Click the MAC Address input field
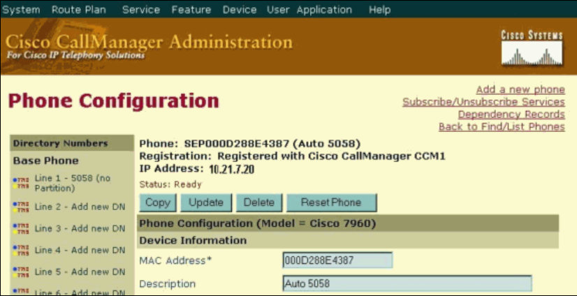 pos(337,260)
